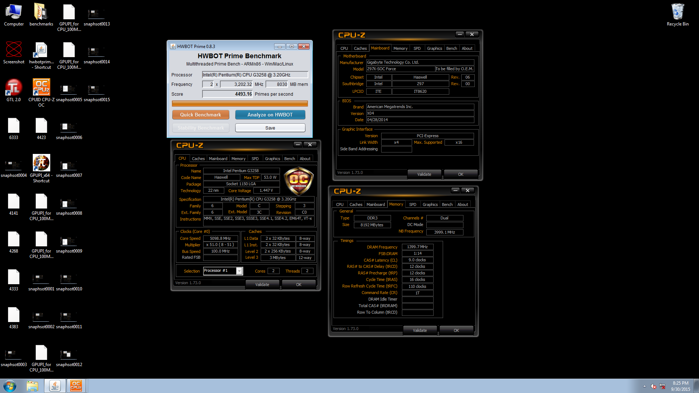
Task: Open Graphics tab in the Memory CPU-Z window
Action: coord(430,205)
